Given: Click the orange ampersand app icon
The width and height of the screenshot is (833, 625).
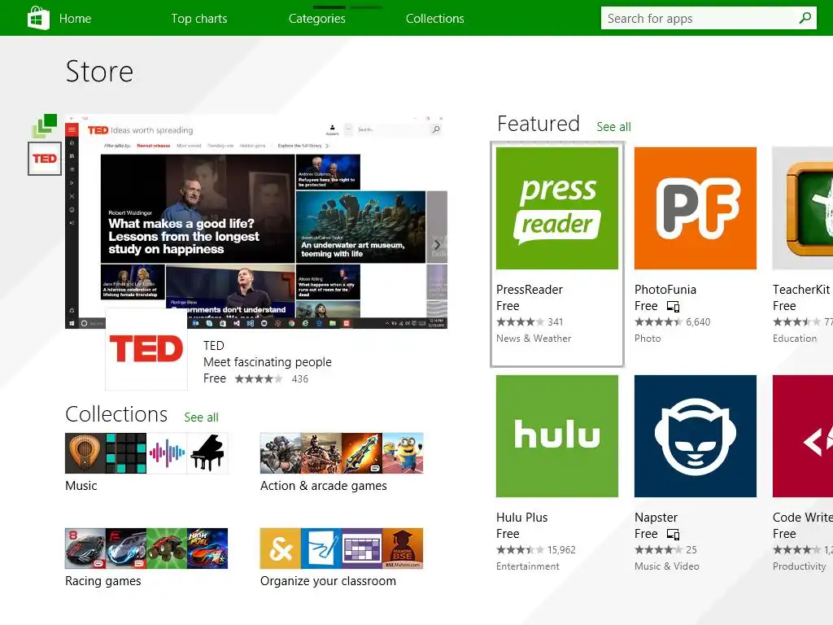Looking at the screenshot, I should [x=281, y=549].
